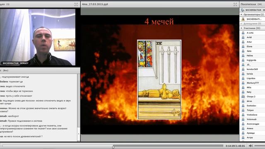Click the avatar icon of JD_

coord(243,65)
